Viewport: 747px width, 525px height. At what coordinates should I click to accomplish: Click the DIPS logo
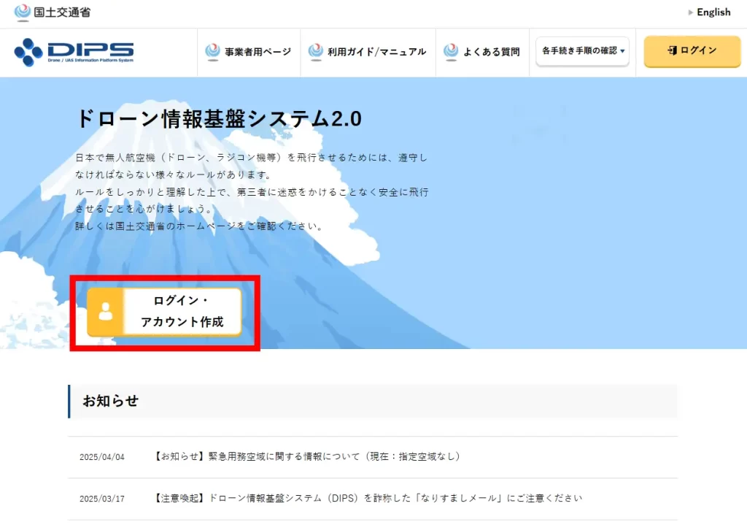74,52
